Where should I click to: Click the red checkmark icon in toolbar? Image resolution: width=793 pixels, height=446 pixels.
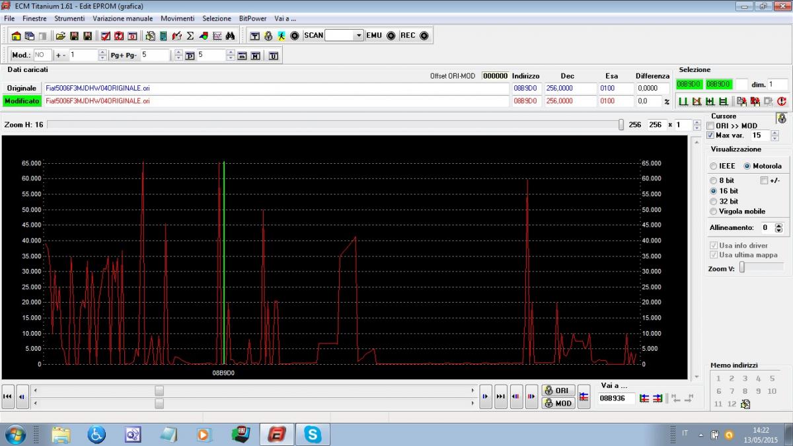coord(106,36)
